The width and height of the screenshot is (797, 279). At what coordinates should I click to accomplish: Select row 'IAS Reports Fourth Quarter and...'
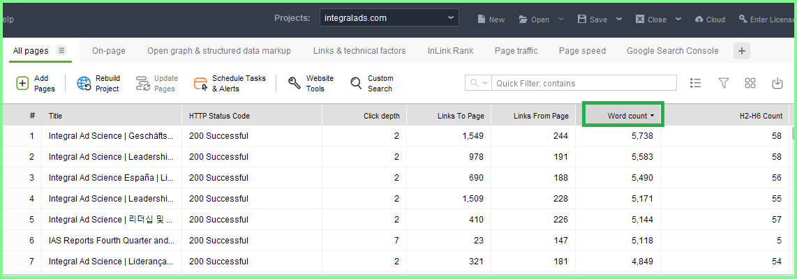click(x=396, y=241)
